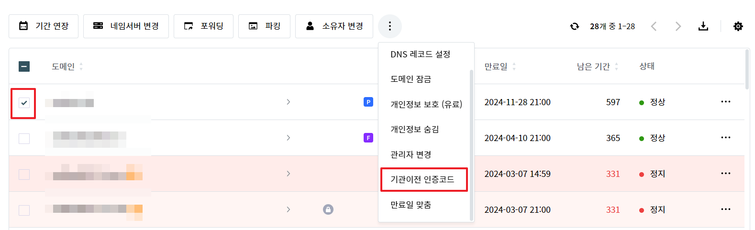The image size is (755, 230).
Task: Click the blue P badge icon
Action: [368, 102]
